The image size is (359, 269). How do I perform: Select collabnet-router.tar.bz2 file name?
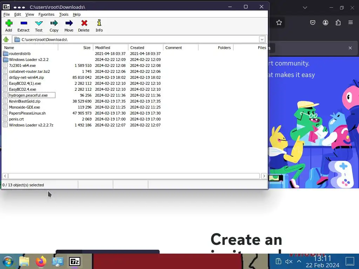coord(29,71)
